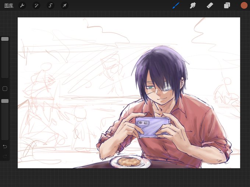
Task: Open the 图库 gallery
Action: pos(9,6)
